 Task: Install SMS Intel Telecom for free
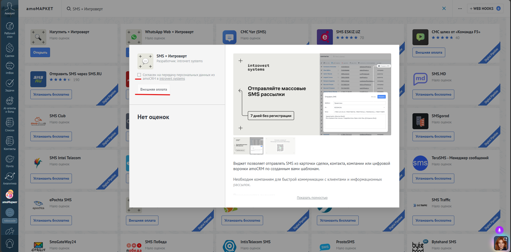(x=51, y=178)
